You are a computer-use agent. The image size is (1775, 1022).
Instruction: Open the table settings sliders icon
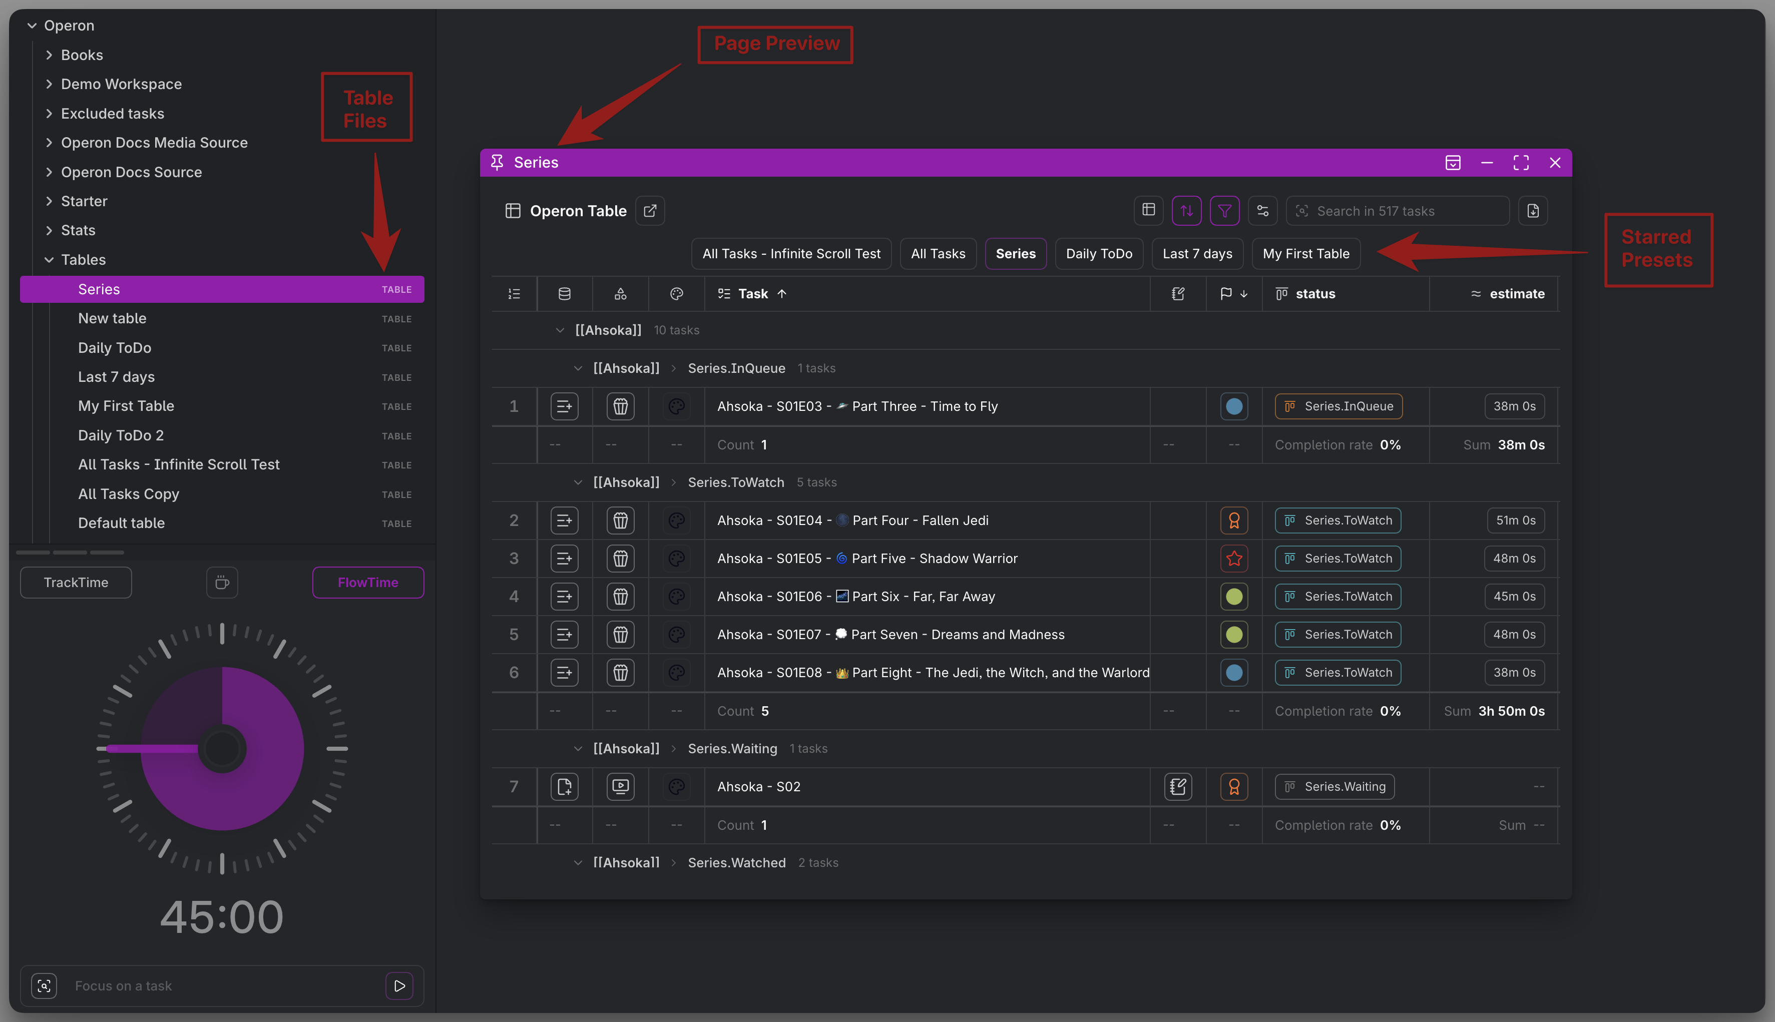(1262, 211)
